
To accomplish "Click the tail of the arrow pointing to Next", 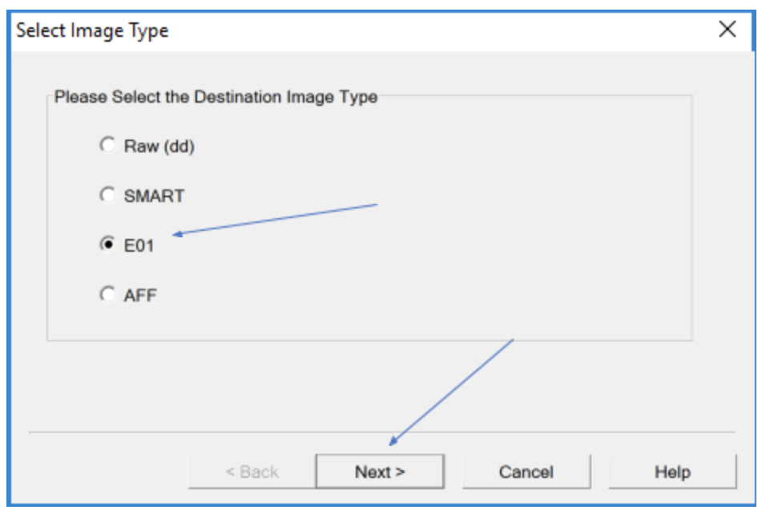I will pos(511,340).
